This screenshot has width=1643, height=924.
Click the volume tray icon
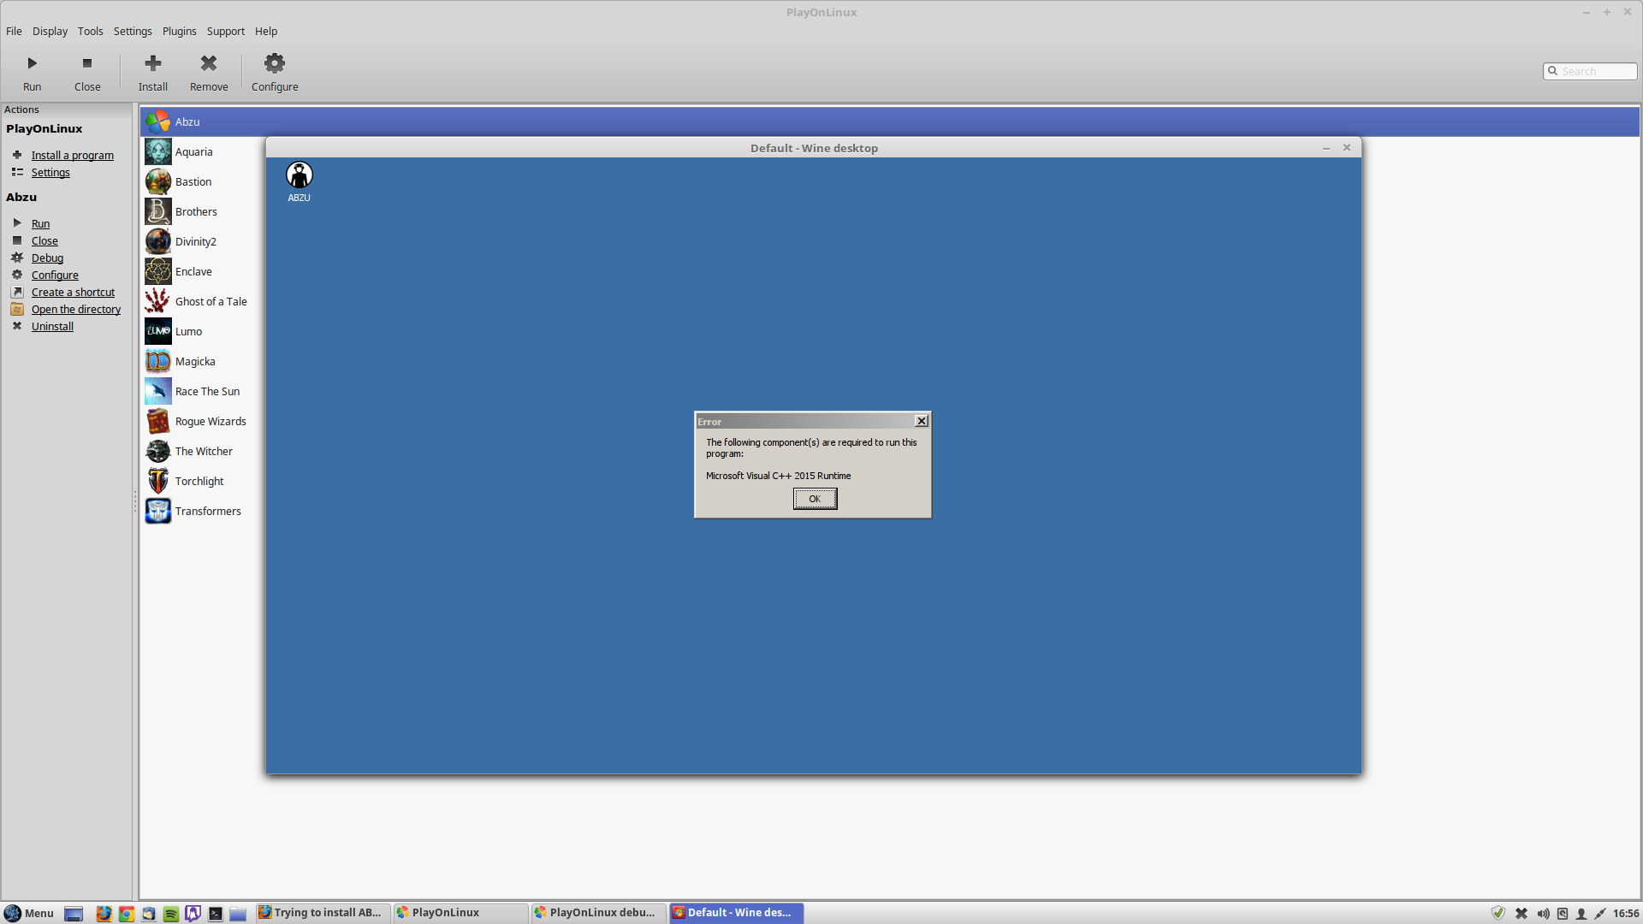1543,913
